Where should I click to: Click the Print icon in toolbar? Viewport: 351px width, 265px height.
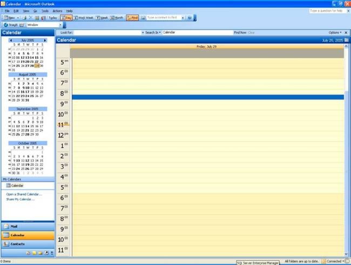point(25,18)
